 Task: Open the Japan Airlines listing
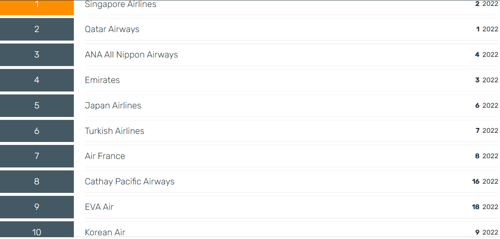tap(113, 105)
